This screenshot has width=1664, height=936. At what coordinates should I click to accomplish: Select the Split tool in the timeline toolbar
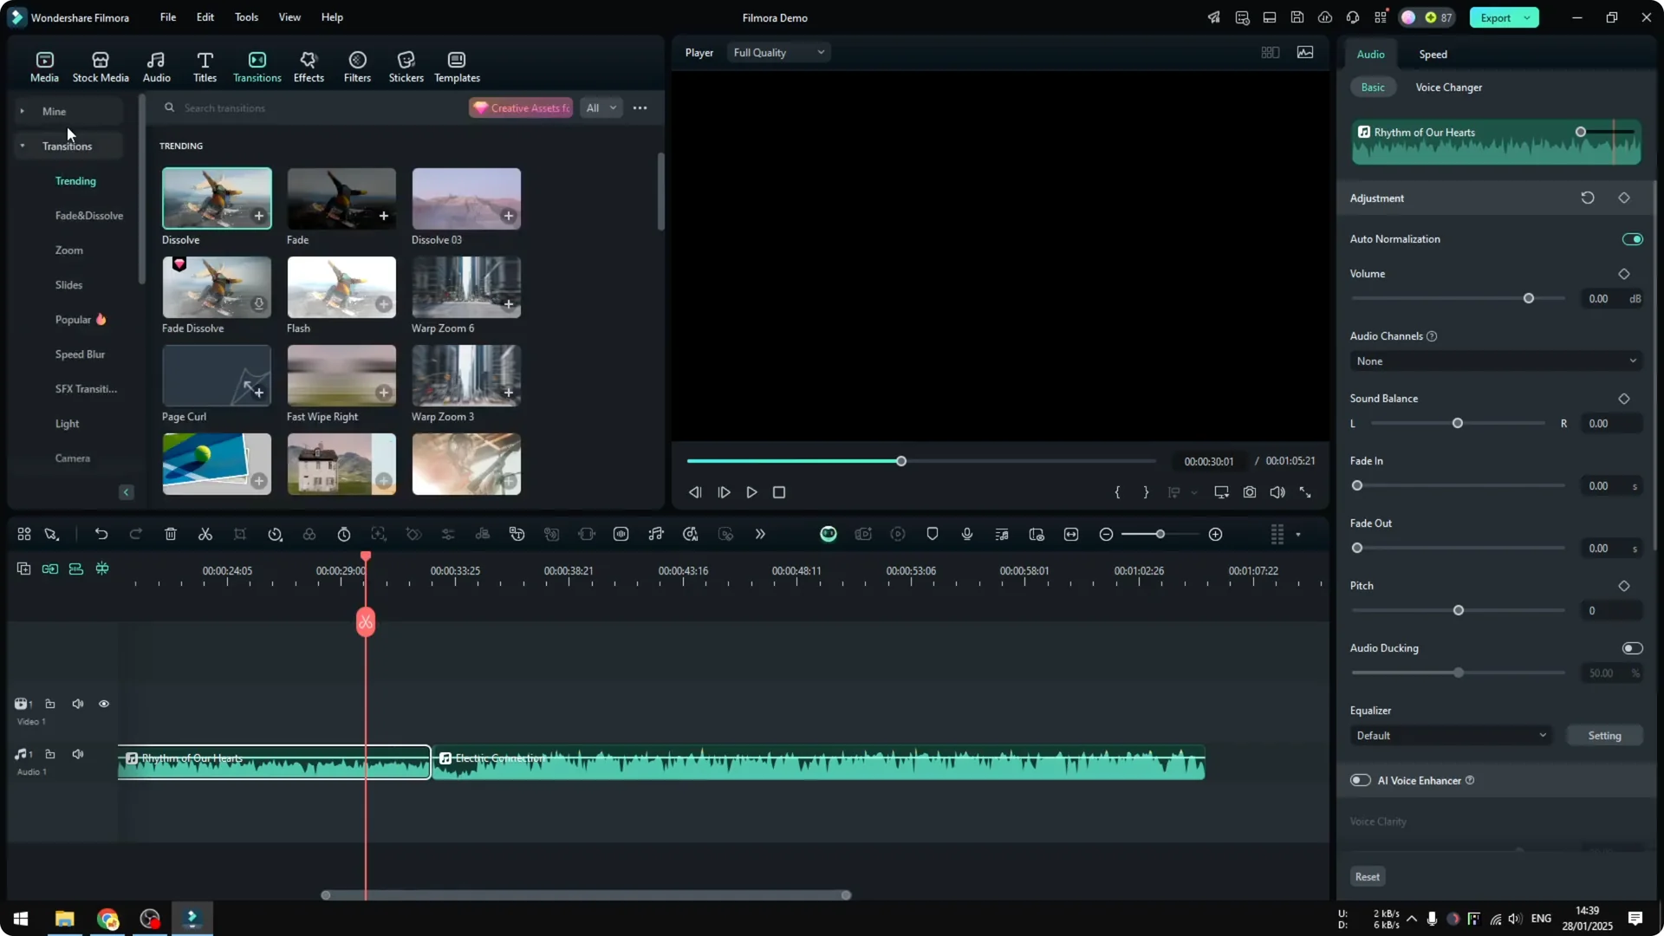click(205, 534)
